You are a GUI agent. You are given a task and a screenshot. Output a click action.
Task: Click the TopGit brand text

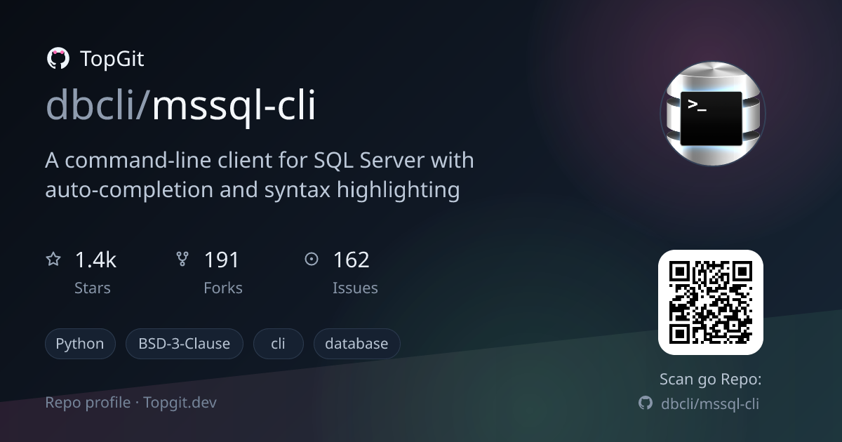click(x=112, y=59)
